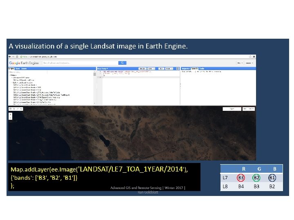Open code editor settings gear icon

[178, 69]
